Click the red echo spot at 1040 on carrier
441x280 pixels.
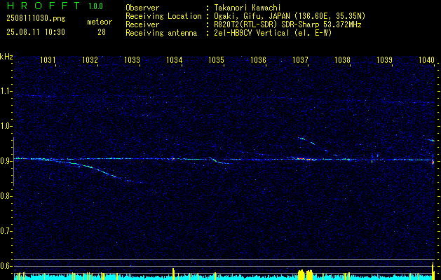pos(433,162)
